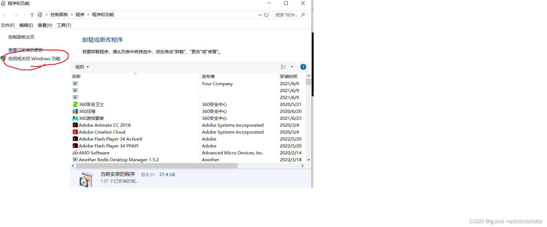Go up one folder level
Image resolution: width=547 pixels, height=227 pixels.
click(x=32, y=15)
